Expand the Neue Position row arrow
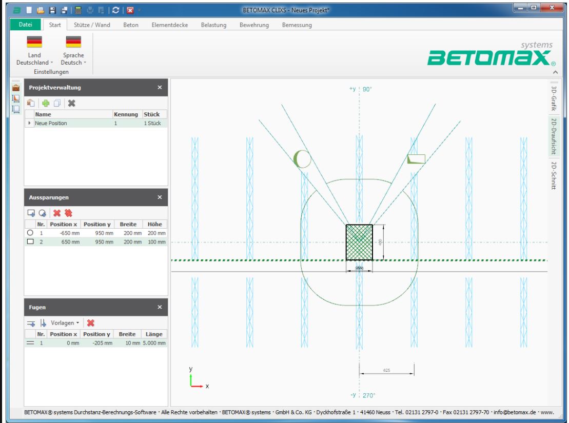 pos(29,123)
